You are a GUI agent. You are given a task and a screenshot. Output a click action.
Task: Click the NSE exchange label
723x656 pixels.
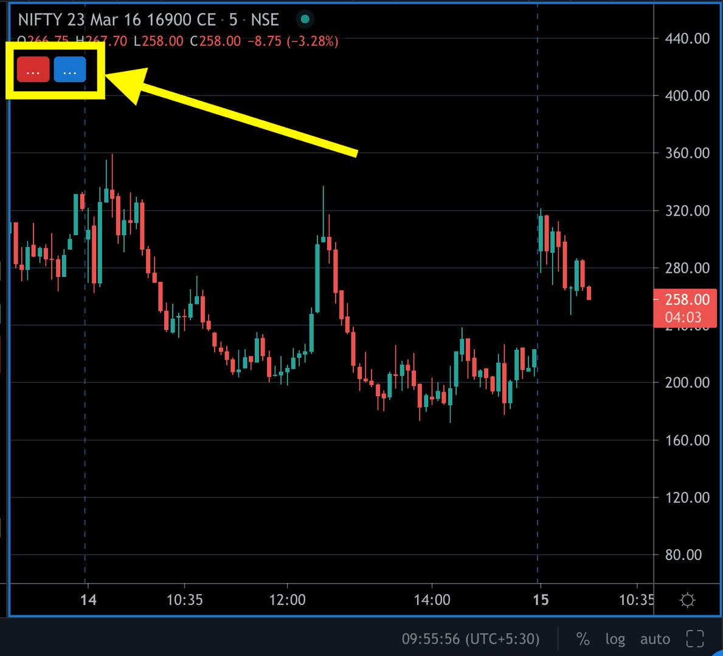265,20
